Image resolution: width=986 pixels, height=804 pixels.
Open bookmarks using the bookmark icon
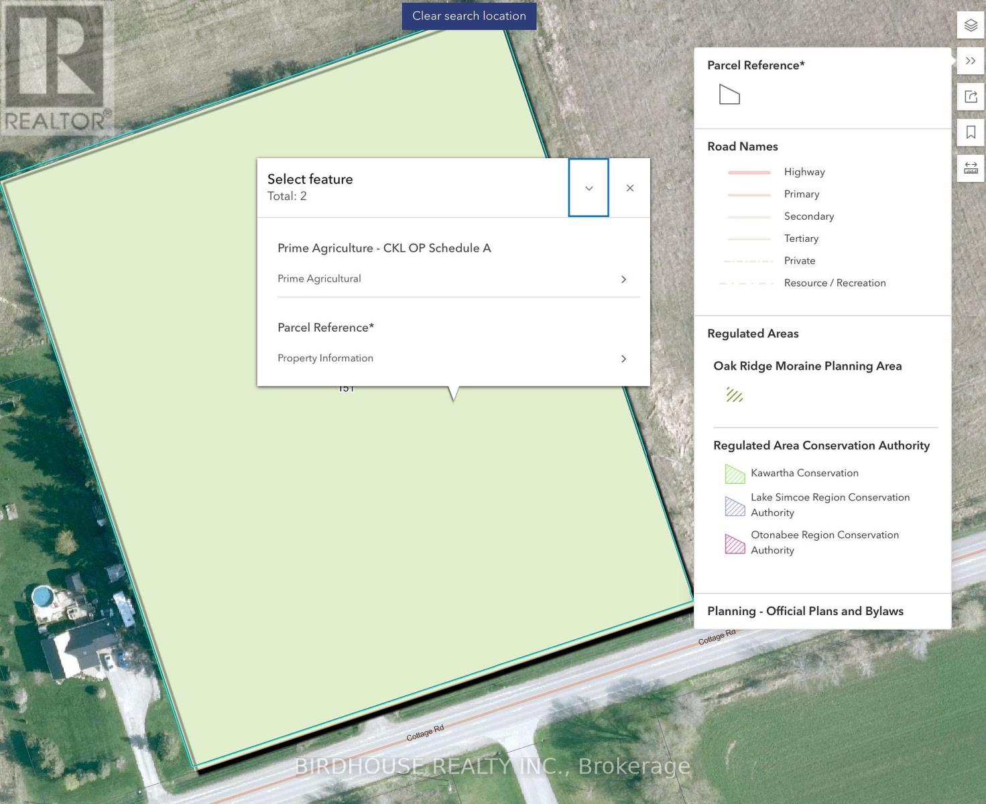pyautogui.click(x=971, y=132)
